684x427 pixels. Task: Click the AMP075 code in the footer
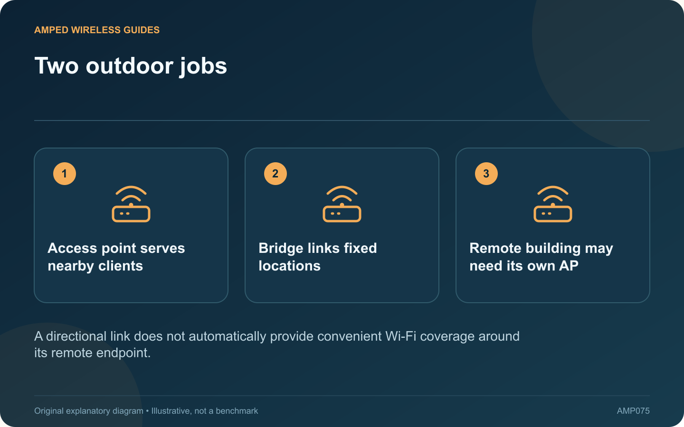[x=633, y=411]
